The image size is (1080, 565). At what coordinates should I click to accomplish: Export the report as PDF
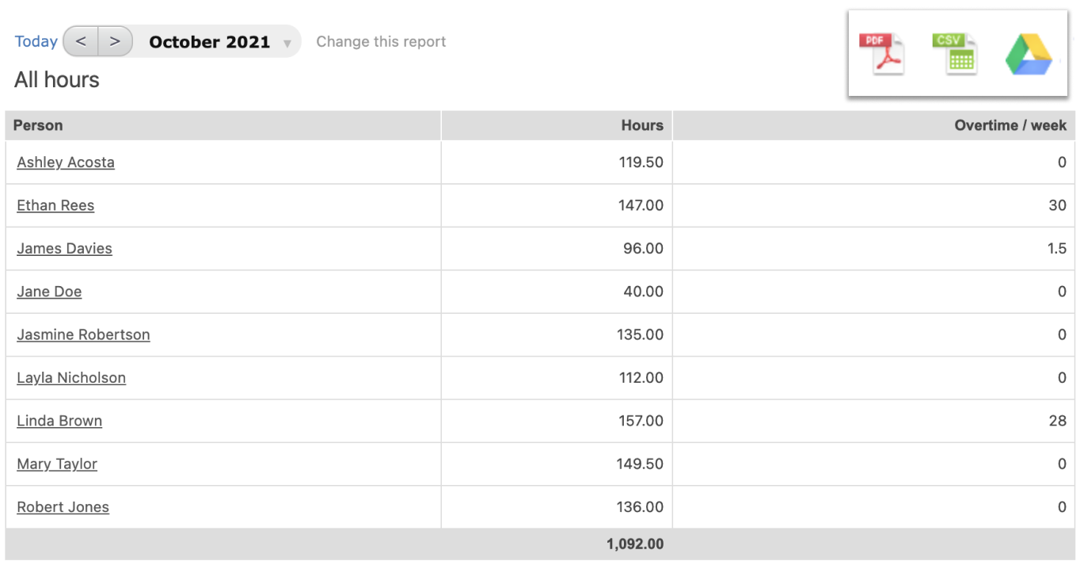[x=881, y=52]
